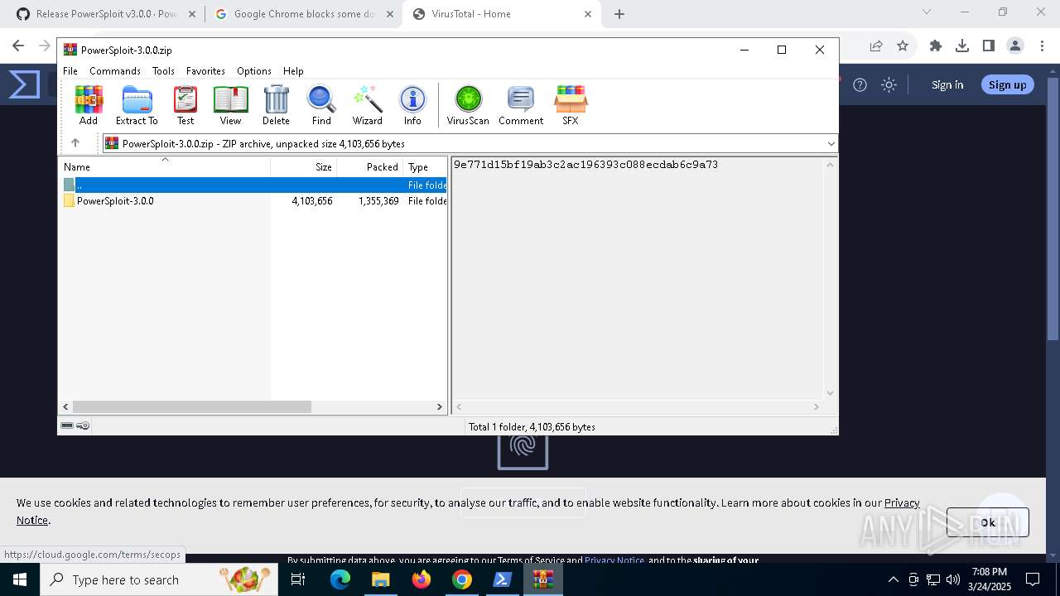1060x596 pixels.
Task: Run the Test archive tool
Action: 185,105
